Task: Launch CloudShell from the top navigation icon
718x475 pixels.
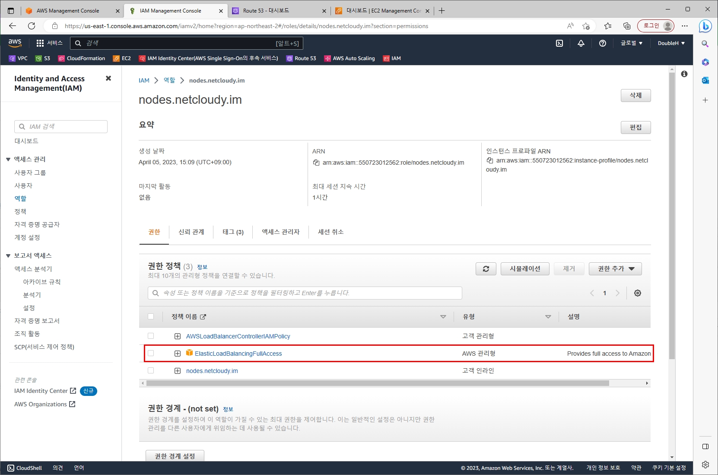Action: point(559,43)
